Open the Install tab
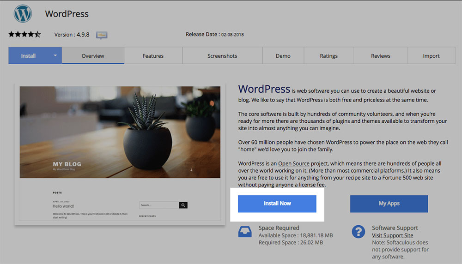The width and height of the screenshot is (462, 264). coord(28,56)
